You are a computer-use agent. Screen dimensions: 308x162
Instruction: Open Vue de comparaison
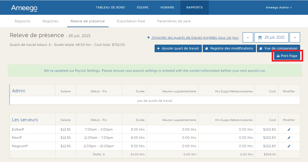coord(278,48)
